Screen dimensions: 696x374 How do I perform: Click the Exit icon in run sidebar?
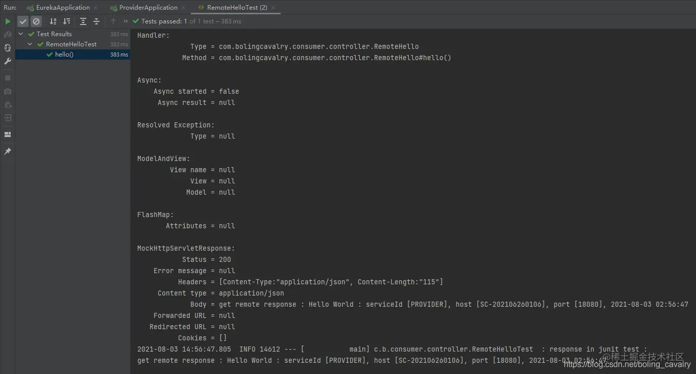coord(8,118)
